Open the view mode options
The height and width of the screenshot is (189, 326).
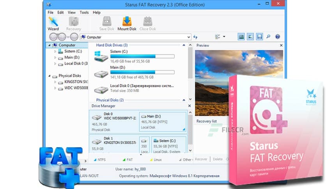(x=220, y=37)
